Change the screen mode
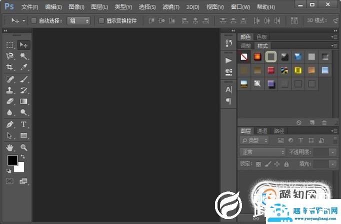Screen dimensions: 341x224 [23, 181]
